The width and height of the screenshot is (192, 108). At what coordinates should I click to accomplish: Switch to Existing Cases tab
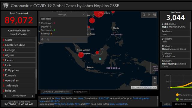coord(81,92)
